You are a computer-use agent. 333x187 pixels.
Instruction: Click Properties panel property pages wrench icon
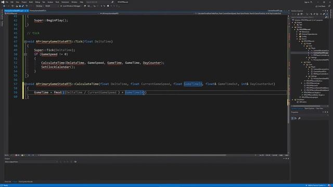pos(299,118)
